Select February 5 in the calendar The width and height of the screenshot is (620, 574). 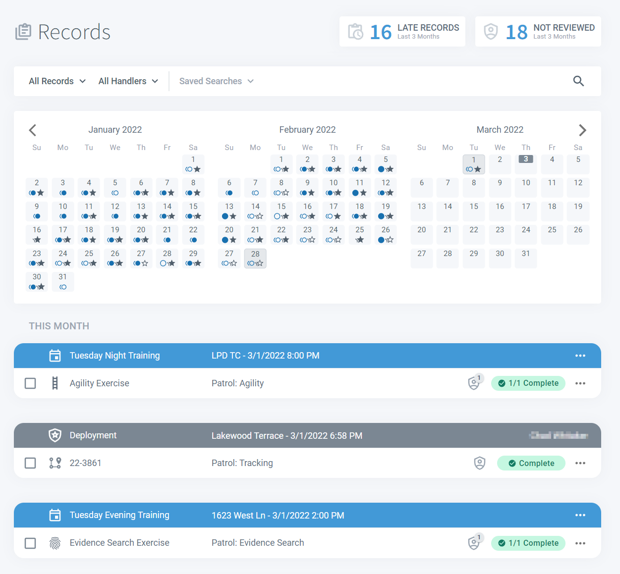(386, 164)
